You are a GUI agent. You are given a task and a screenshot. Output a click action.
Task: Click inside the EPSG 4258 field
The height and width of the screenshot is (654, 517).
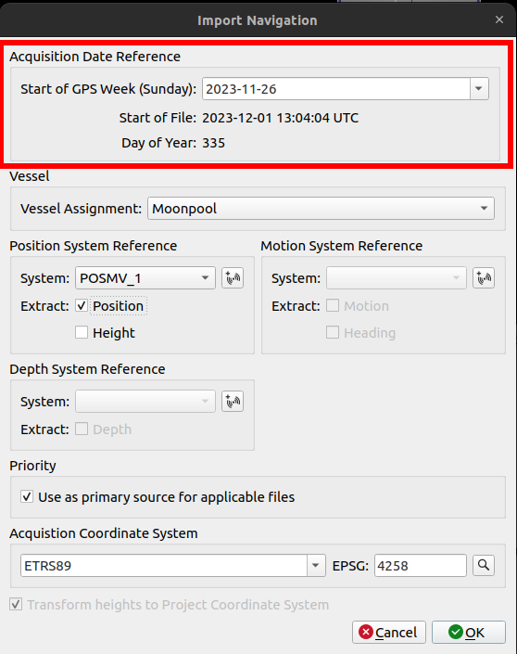(421, 565)
